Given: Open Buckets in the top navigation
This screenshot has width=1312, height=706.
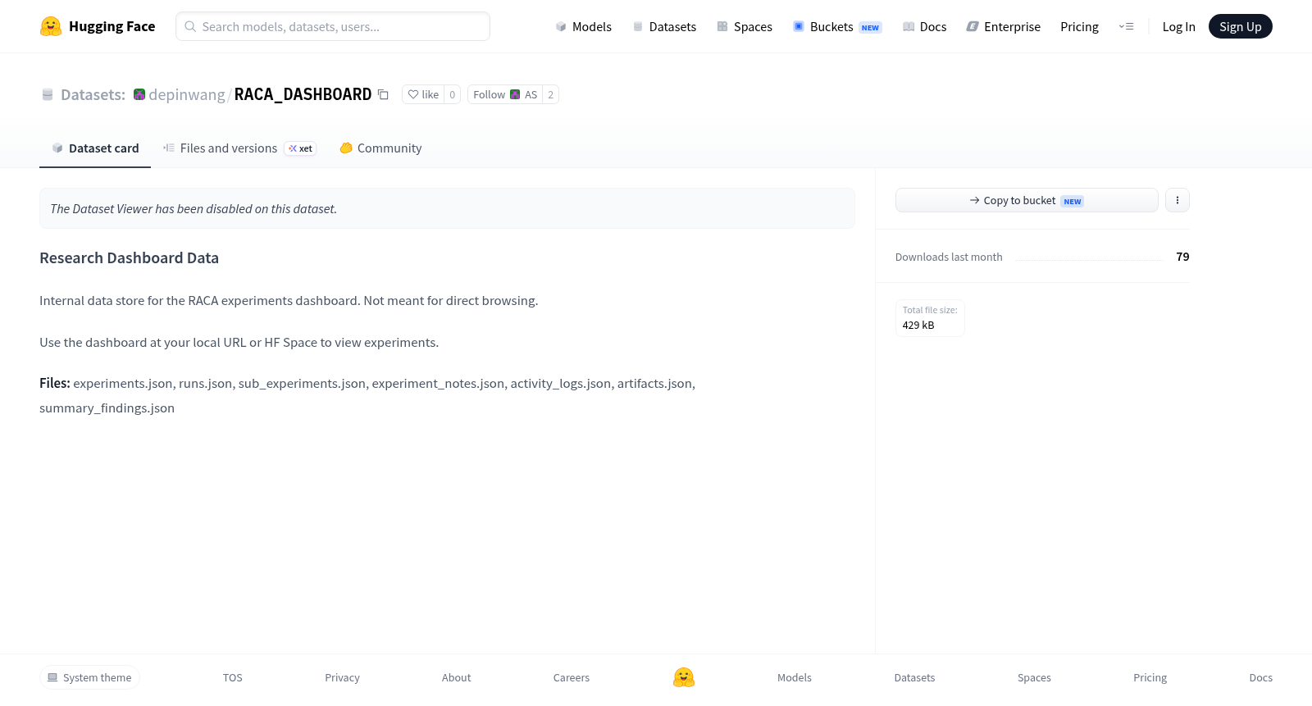Looking at the screenshot, I should coord(837,26).
